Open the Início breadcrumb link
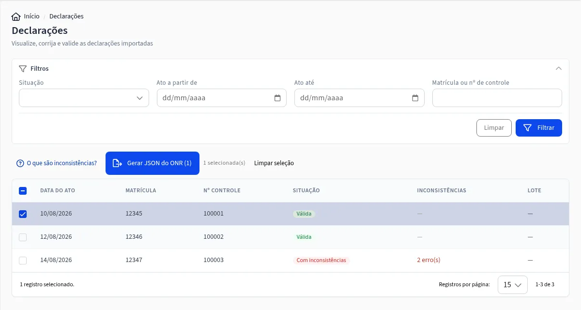The height and width of the screenshot is (310, 581). click(x=31, y=16)
